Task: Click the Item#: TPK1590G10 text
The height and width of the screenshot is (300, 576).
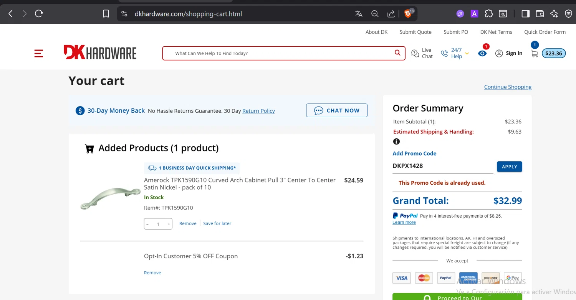Action: click(x=169, y=208)
